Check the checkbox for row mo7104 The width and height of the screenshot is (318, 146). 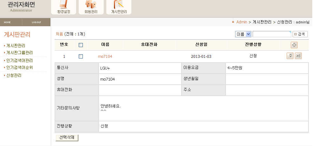click(x=81, y=56)
